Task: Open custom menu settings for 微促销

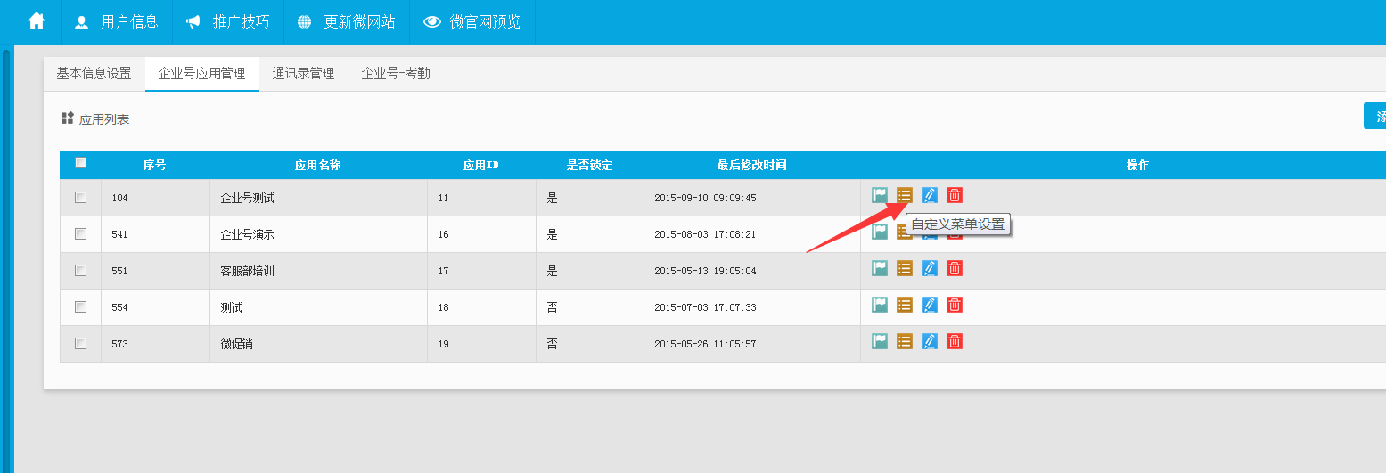Action: [x=905, y=341]
